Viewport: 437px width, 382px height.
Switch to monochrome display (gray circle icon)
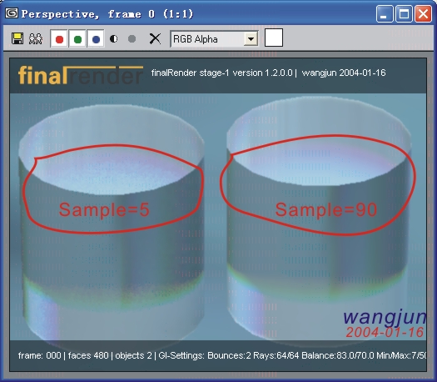click(x=132, y=38)
